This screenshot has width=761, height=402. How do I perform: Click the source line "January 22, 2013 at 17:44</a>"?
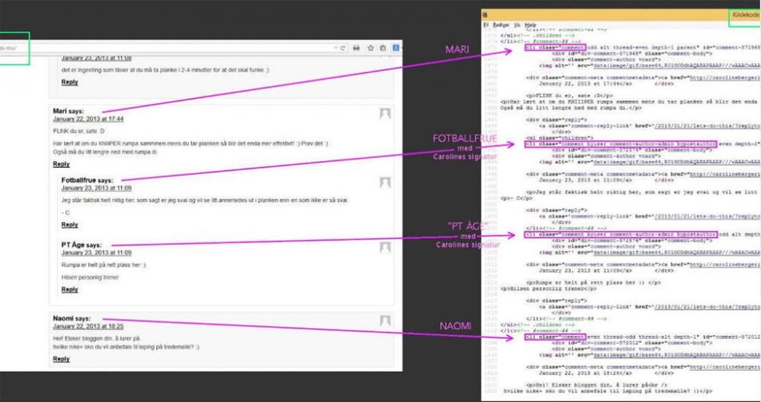[585, 84]
